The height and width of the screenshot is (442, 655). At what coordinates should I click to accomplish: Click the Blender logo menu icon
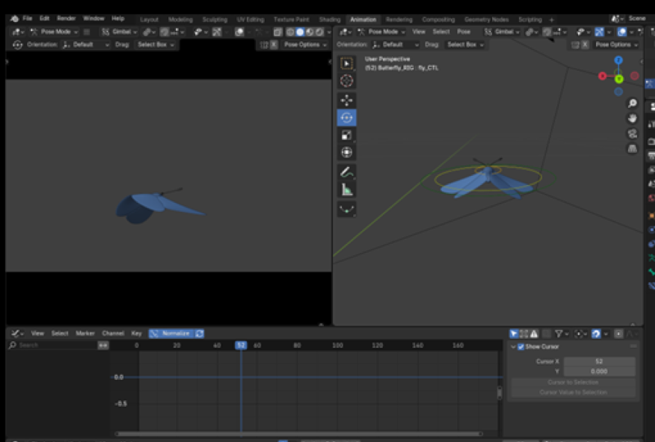click(14, 19)
